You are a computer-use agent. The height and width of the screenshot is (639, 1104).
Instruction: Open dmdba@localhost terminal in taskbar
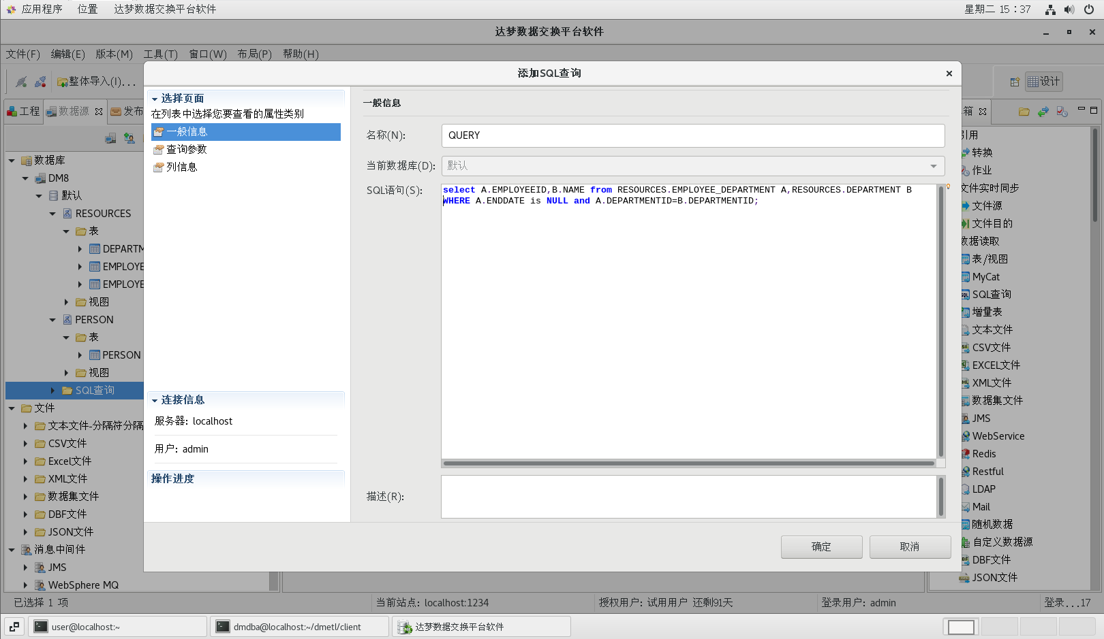300,627
